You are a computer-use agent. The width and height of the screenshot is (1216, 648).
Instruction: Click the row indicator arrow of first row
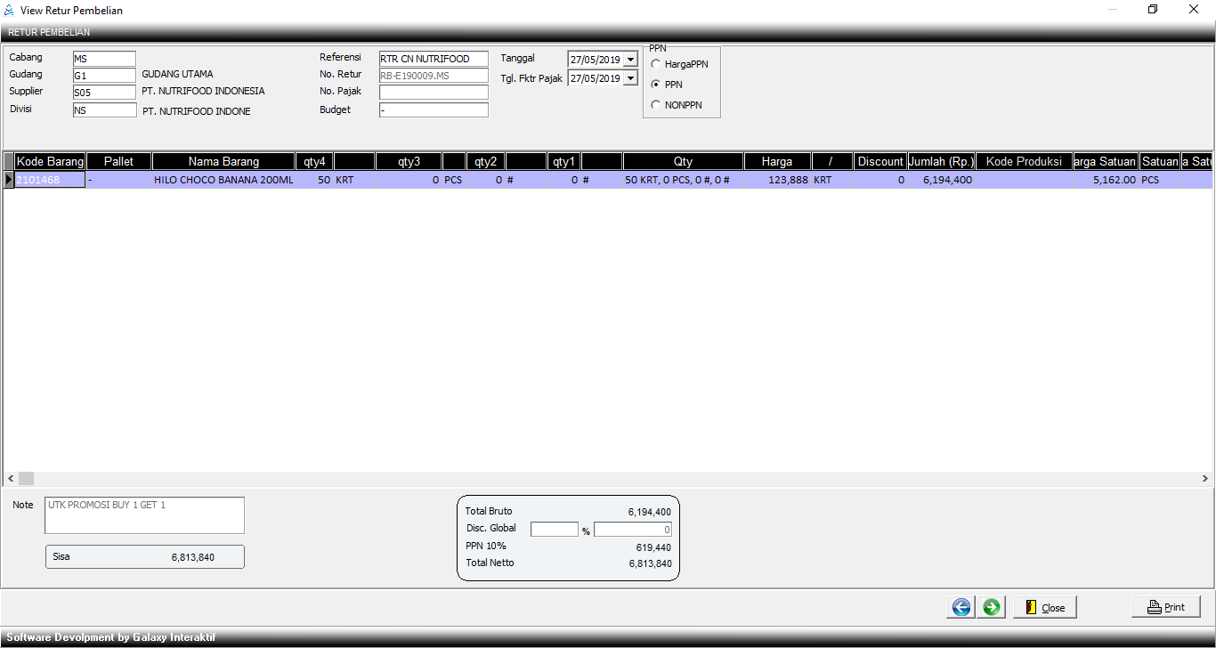(9, 180)
